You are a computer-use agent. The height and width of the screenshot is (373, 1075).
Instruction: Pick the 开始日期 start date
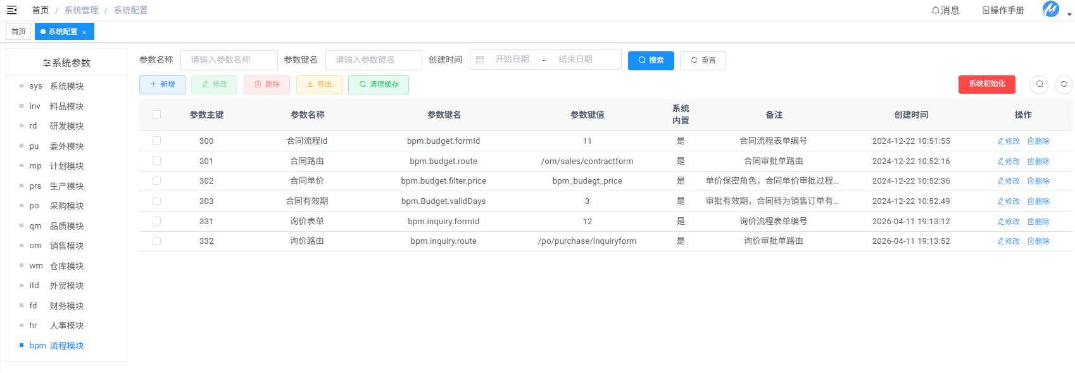pyautogui.click(x=512, y=60)
